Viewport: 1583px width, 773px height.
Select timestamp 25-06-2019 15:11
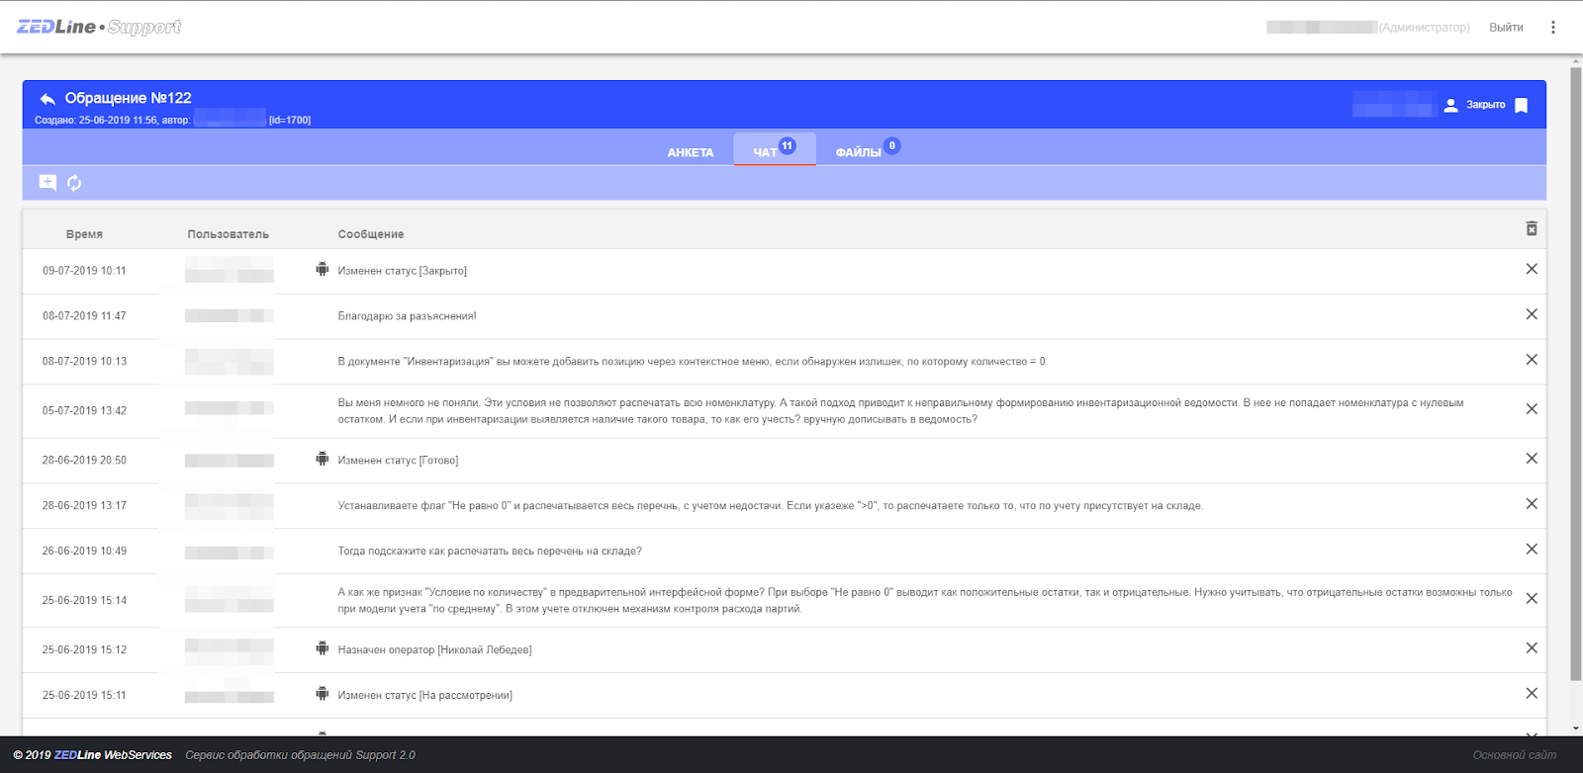tap(84, 696)
